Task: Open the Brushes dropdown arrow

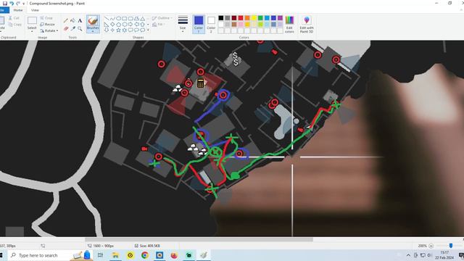Action: click(x=93, y=31)
